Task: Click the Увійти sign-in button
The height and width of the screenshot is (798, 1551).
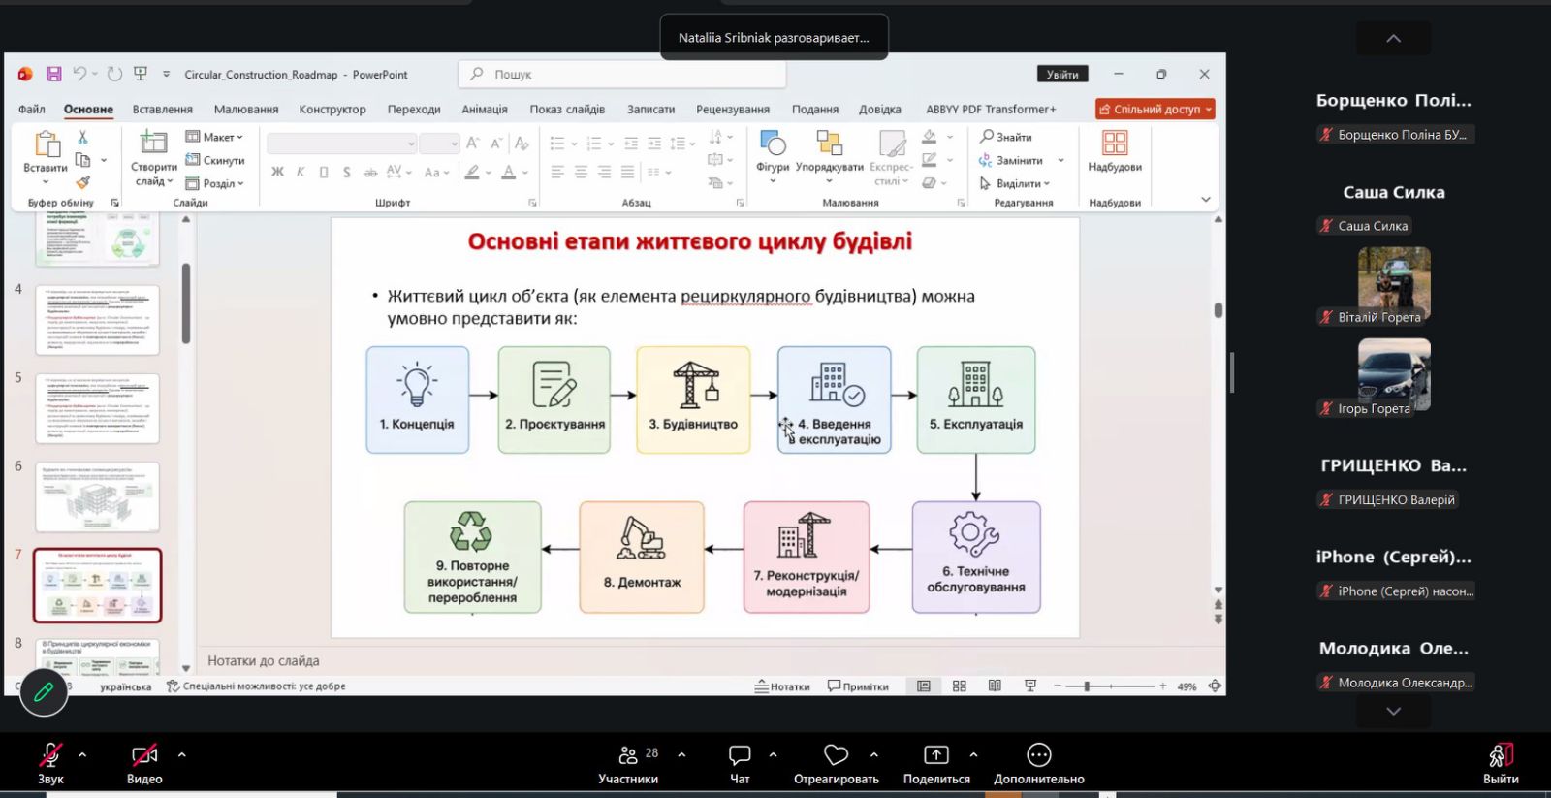Action: click(x=1062, y=75)
